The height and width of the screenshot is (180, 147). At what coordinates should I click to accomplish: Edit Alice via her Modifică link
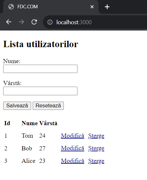tap(72, 161)
